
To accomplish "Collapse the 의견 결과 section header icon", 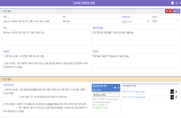I will (2, 79).
